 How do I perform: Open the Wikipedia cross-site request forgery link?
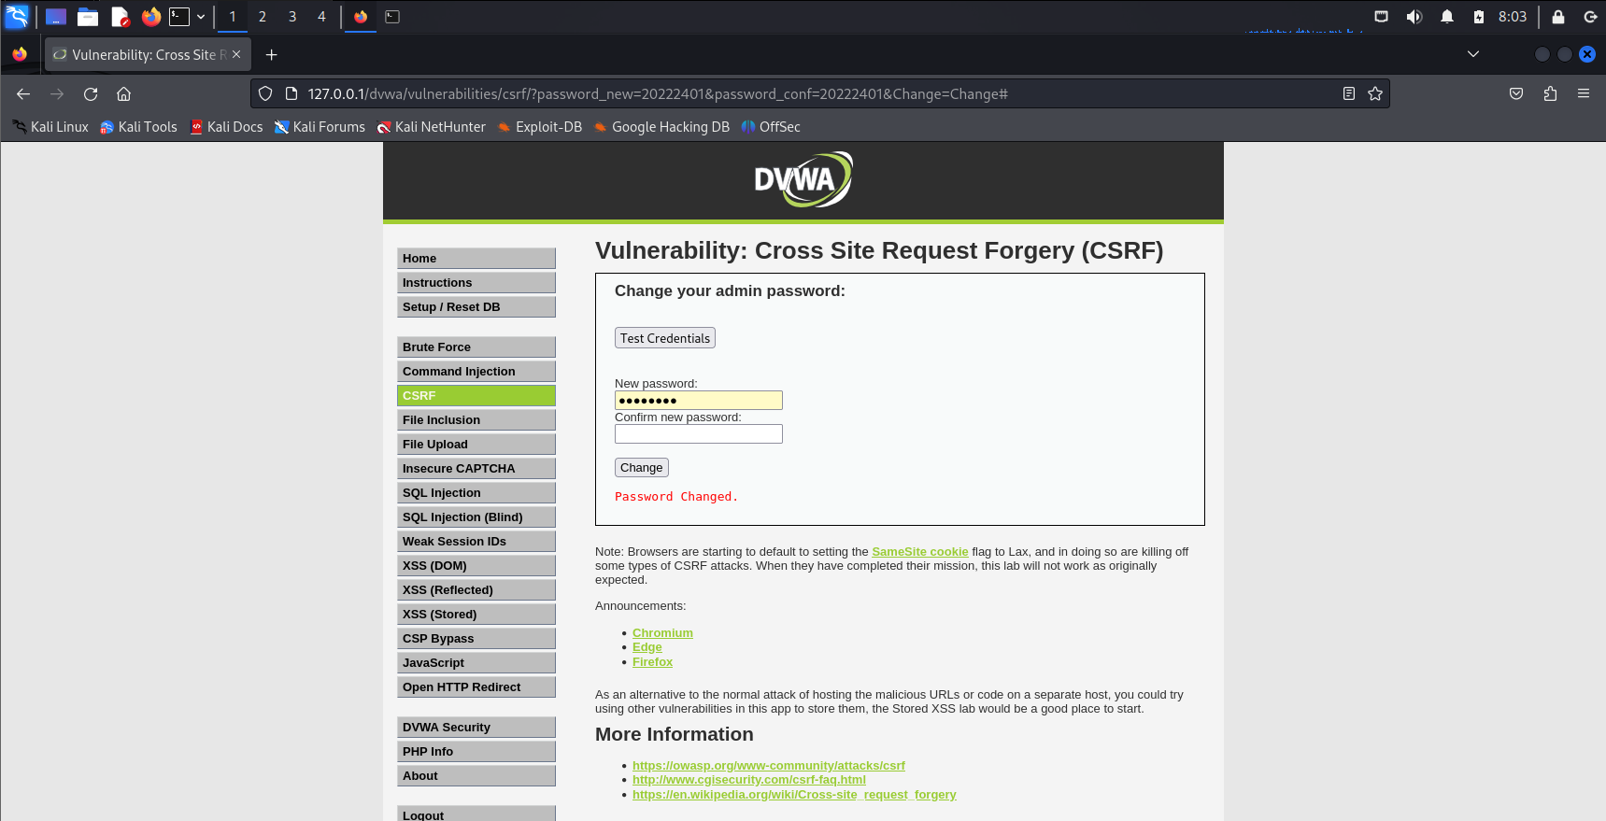coord(794,795)
